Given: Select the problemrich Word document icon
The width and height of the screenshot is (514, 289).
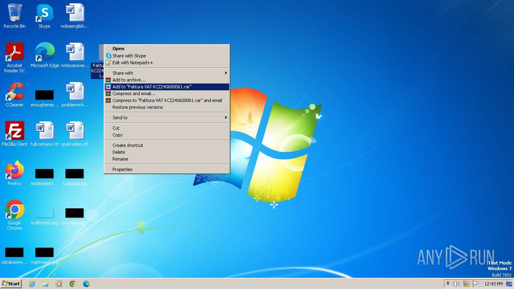Looking at the screenshot, I should click(75, 95).
